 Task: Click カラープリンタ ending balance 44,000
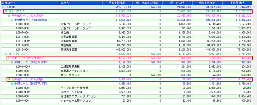pos(217,75)
